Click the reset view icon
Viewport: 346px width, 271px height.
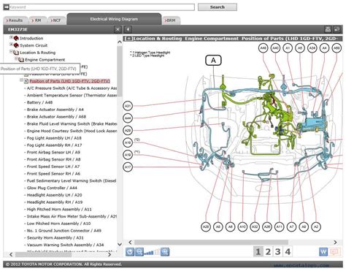click(x=130, y=252)
